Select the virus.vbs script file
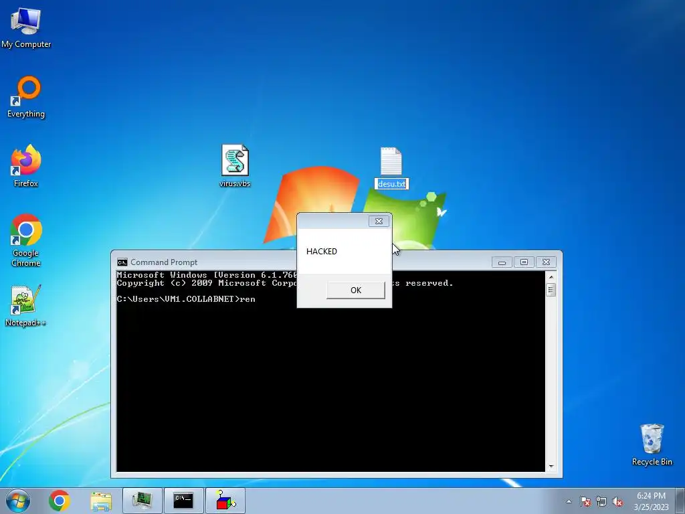 tap(235, 166)
